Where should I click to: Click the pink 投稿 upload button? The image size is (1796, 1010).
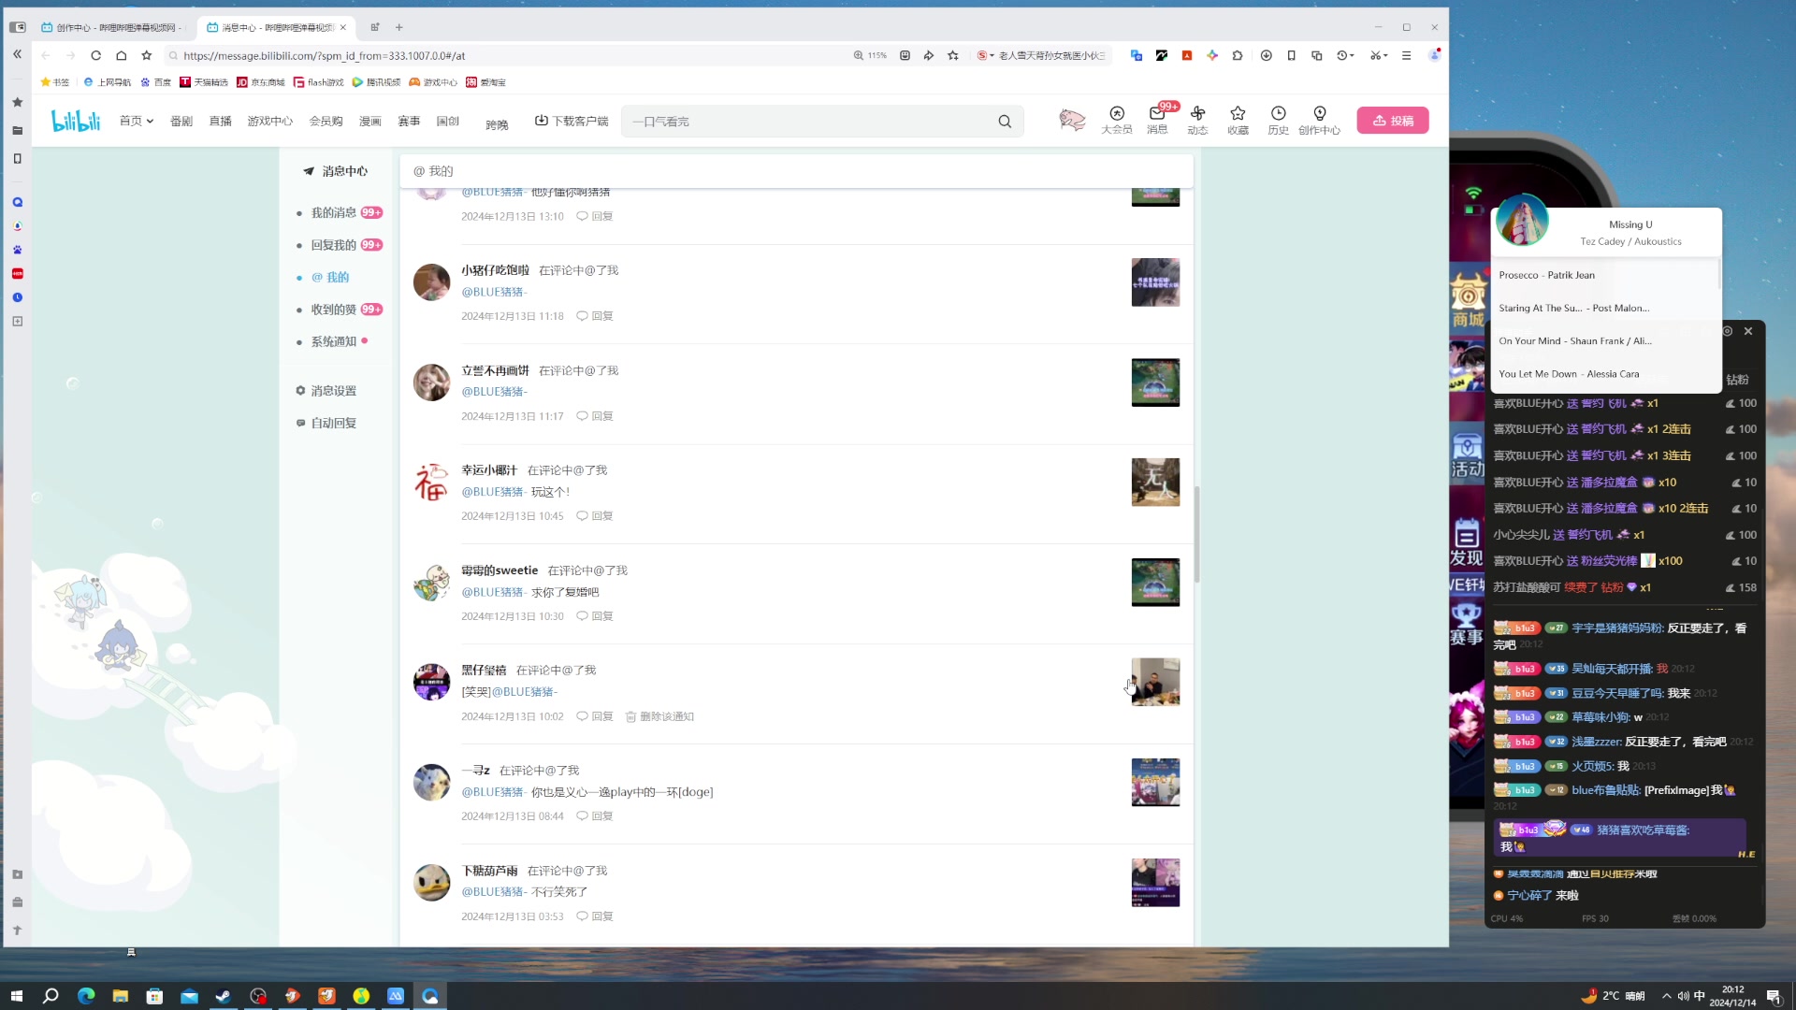coord(1393,121)
